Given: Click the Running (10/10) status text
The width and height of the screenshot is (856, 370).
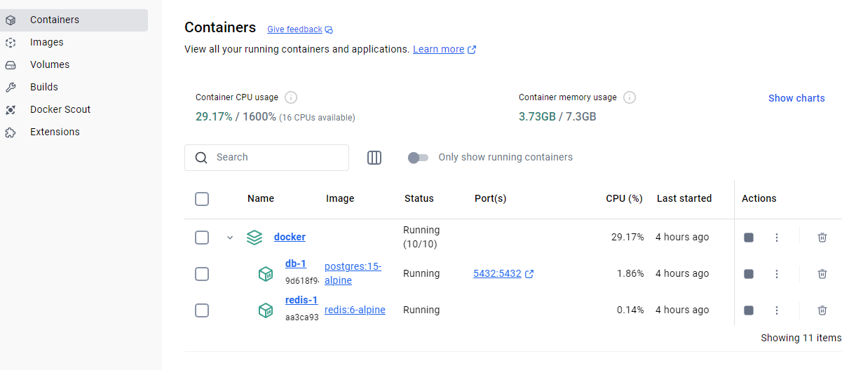Looking at the screenshot, I should 421,237.
